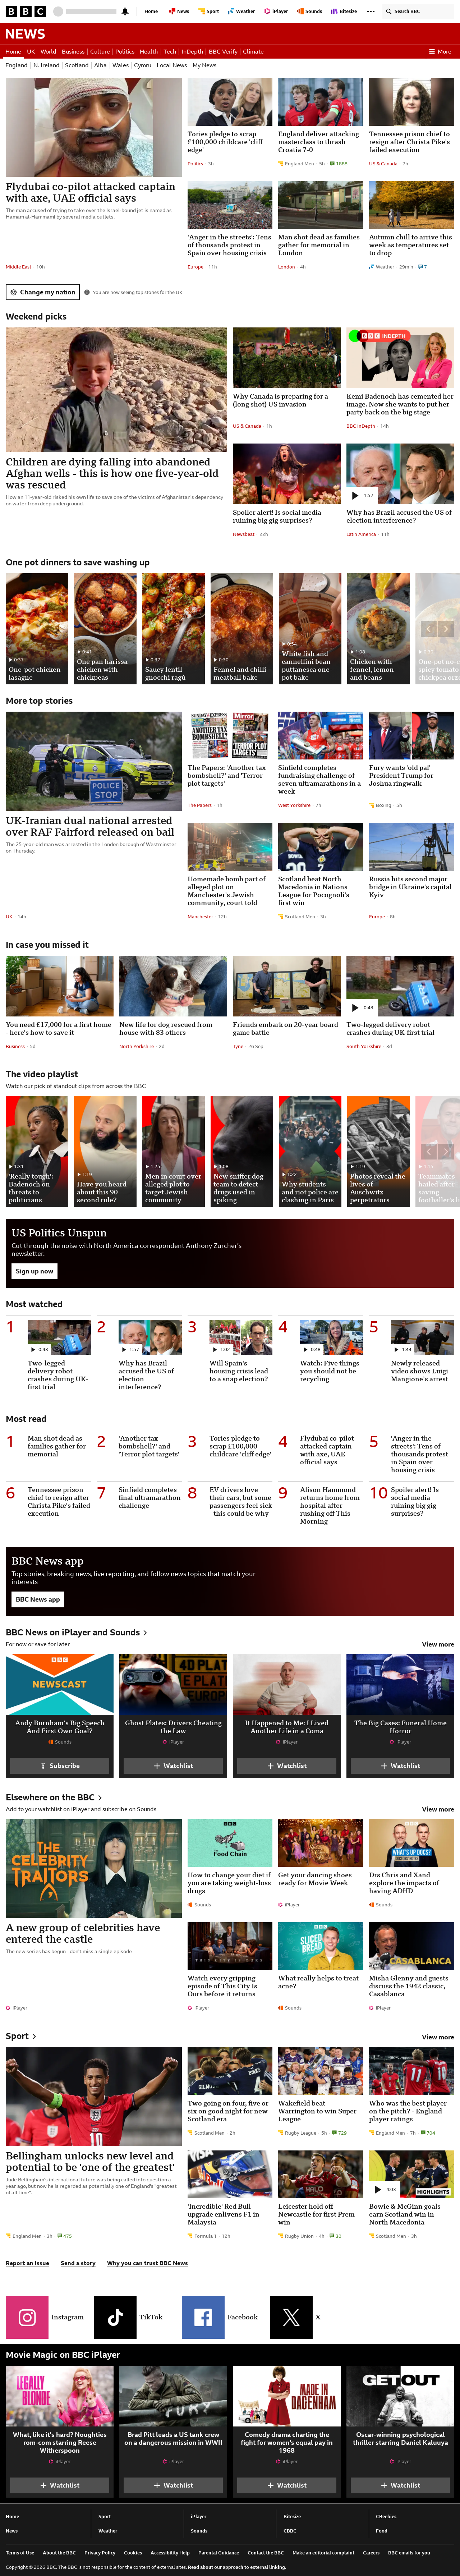Screen dimensions: 460x2576
Task: Select Scotland in the regional sub-navigation
Action: (x=77, y=65)
